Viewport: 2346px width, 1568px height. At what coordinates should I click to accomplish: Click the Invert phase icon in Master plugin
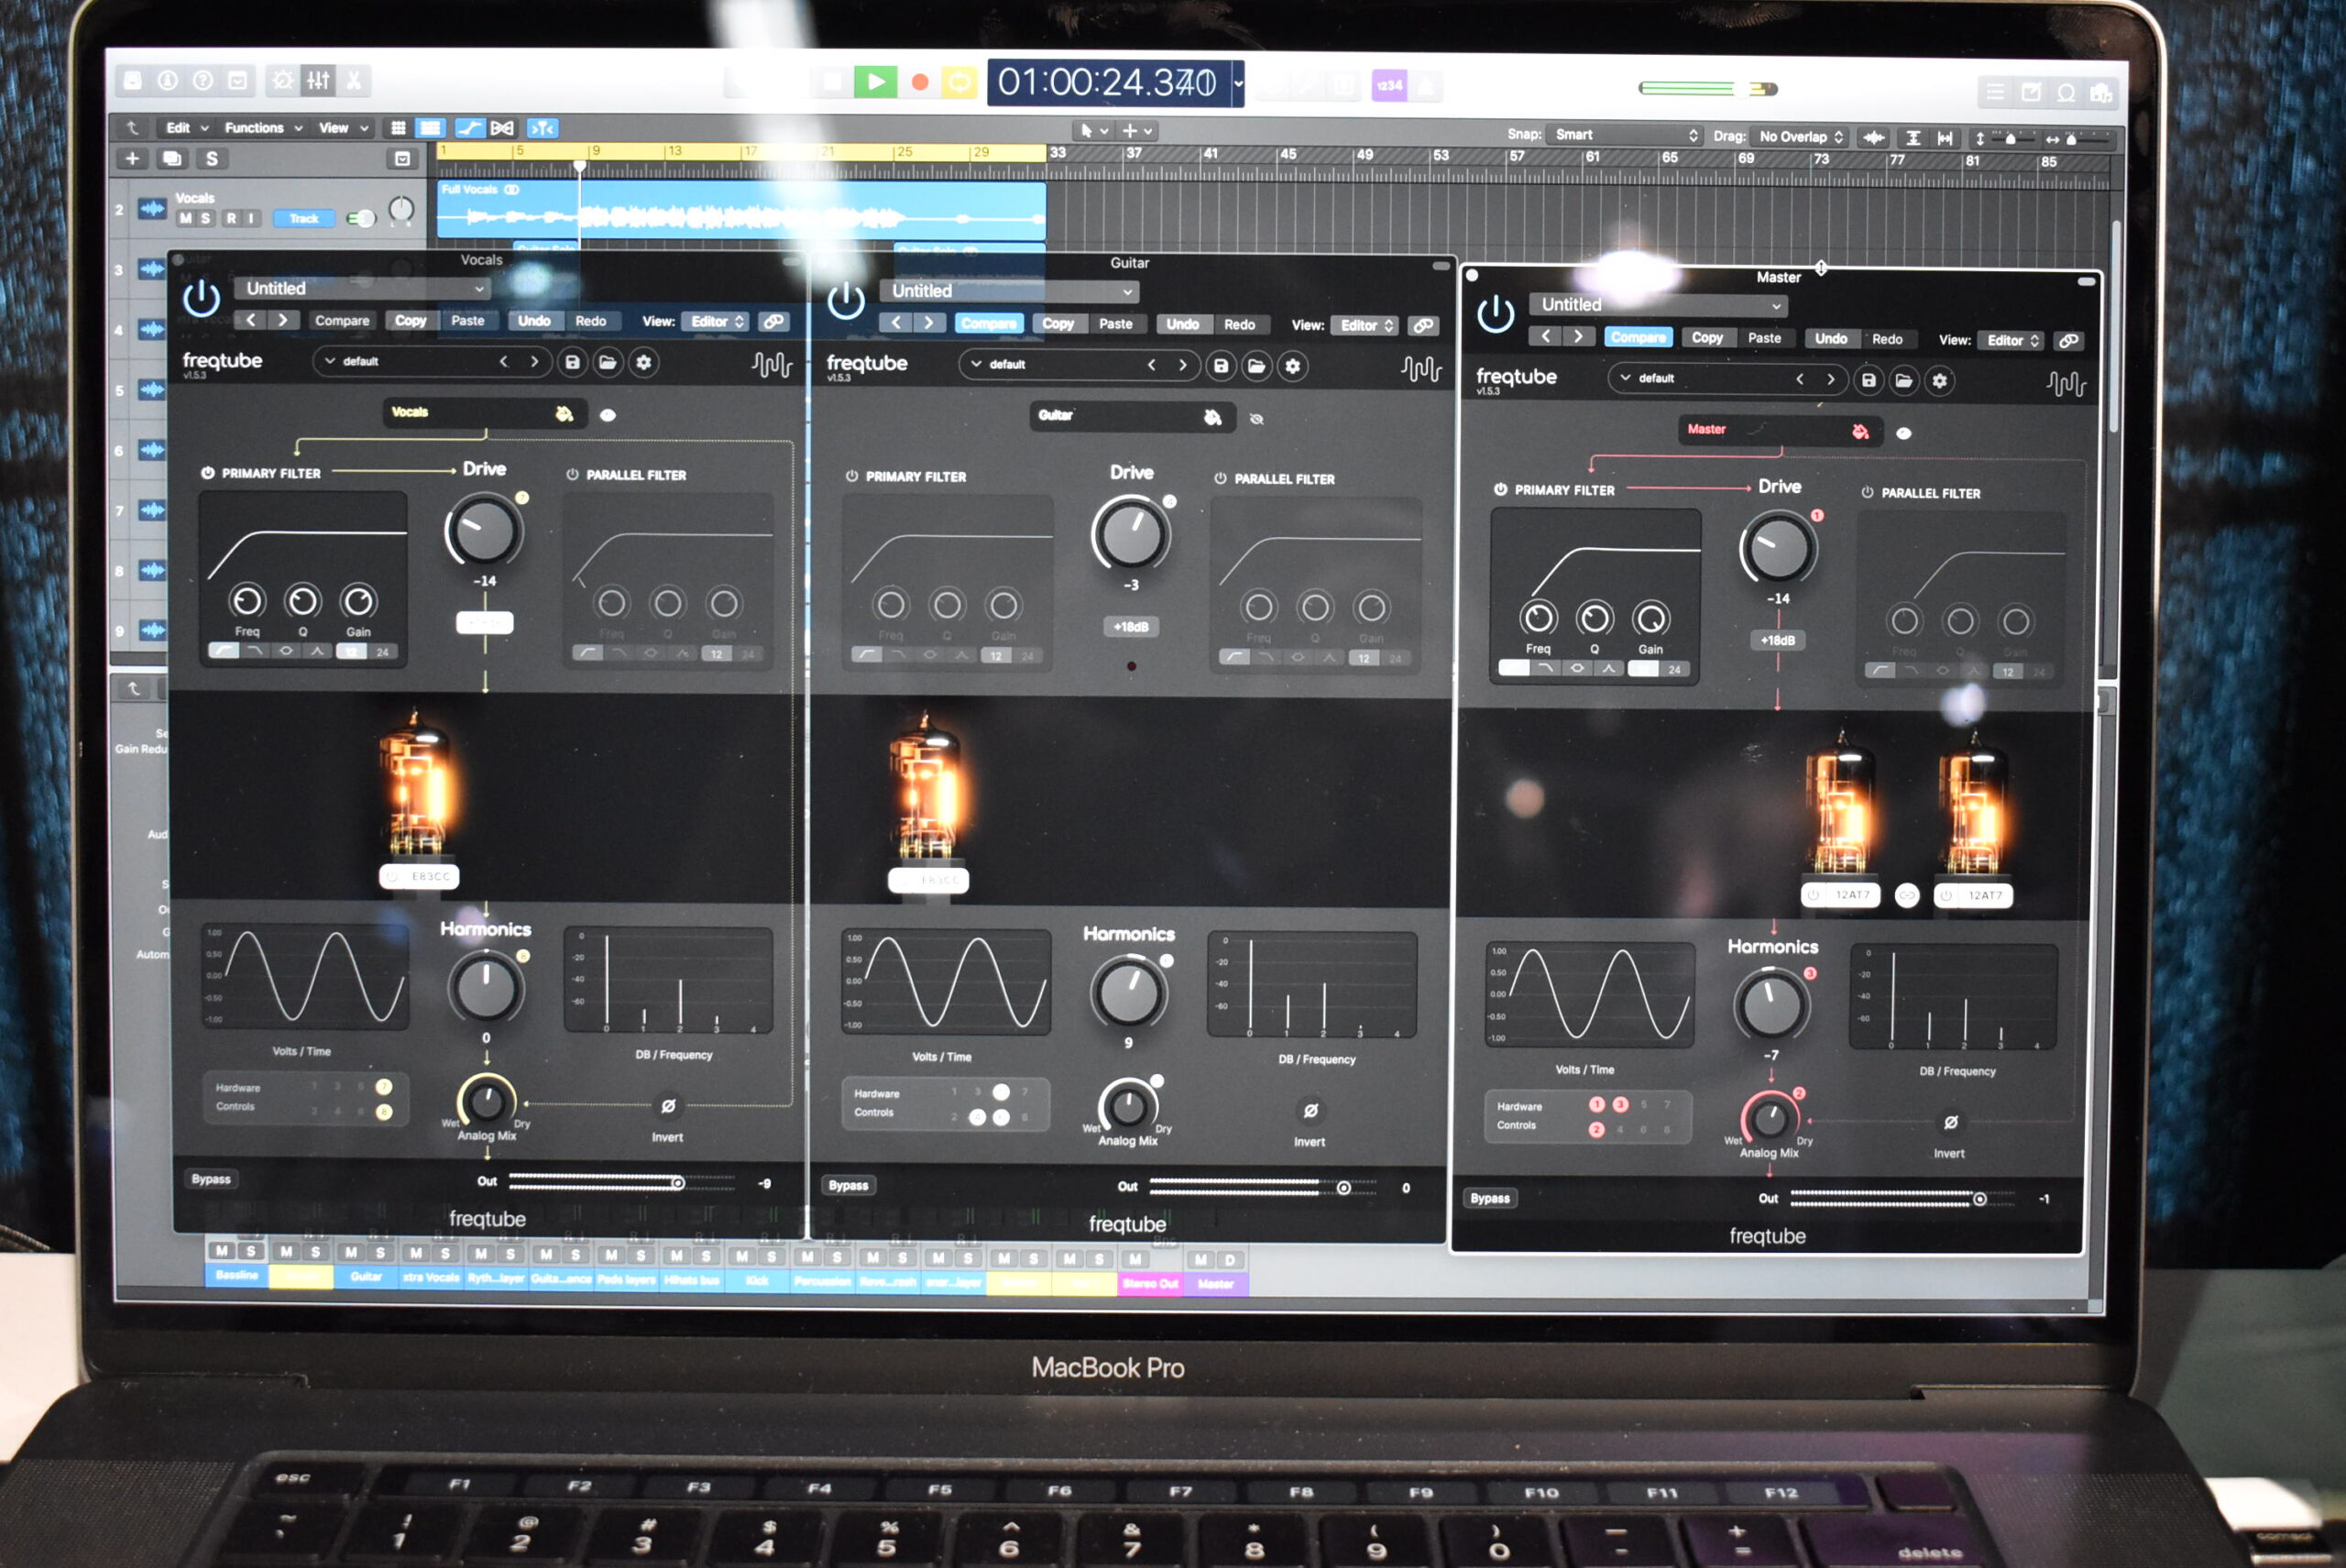point(1950,1123)
